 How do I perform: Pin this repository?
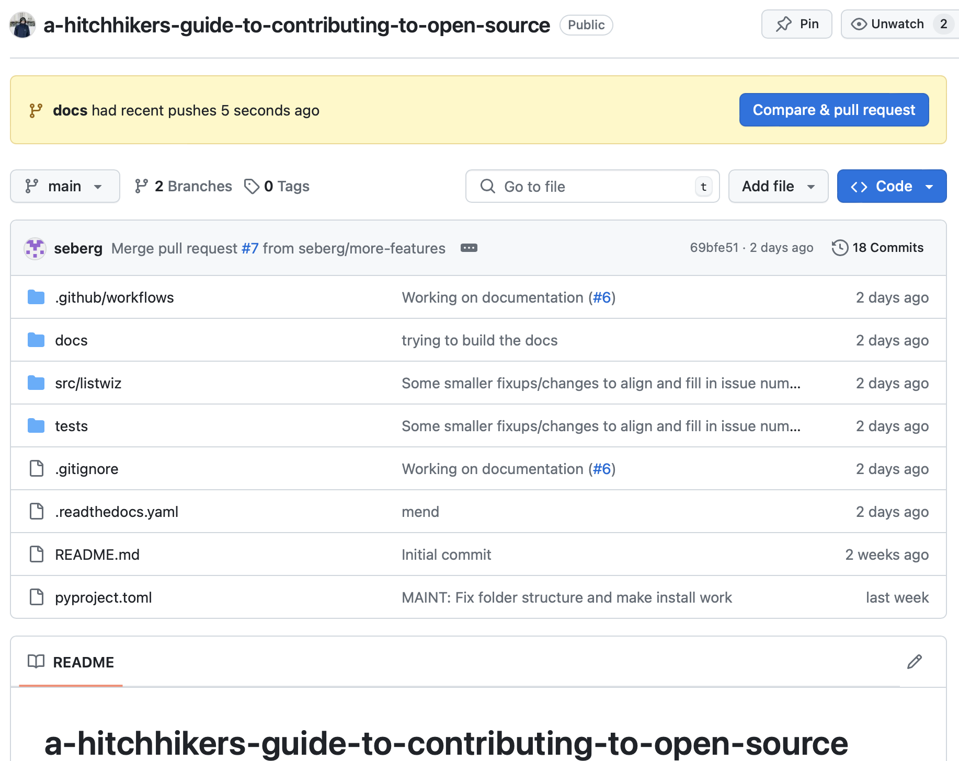pos(796,24)
